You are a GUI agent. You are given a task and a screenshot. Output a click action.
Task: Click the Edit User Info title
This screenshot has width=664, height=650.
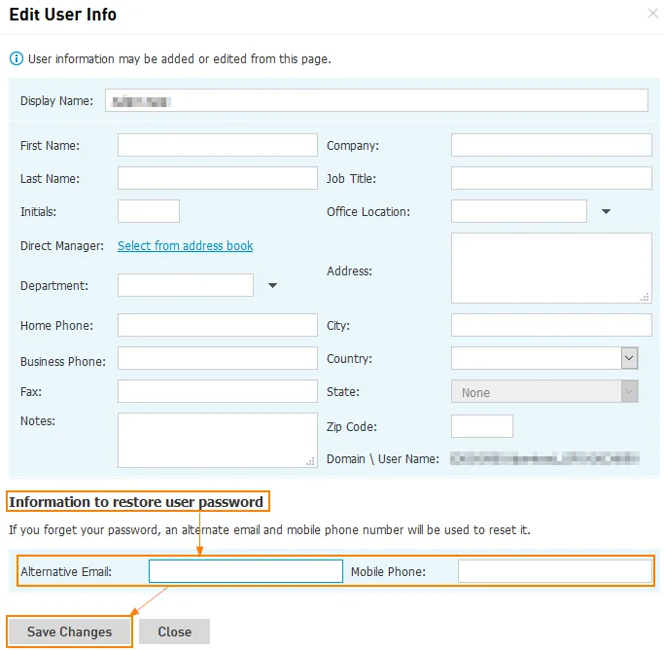pos(62,15)
